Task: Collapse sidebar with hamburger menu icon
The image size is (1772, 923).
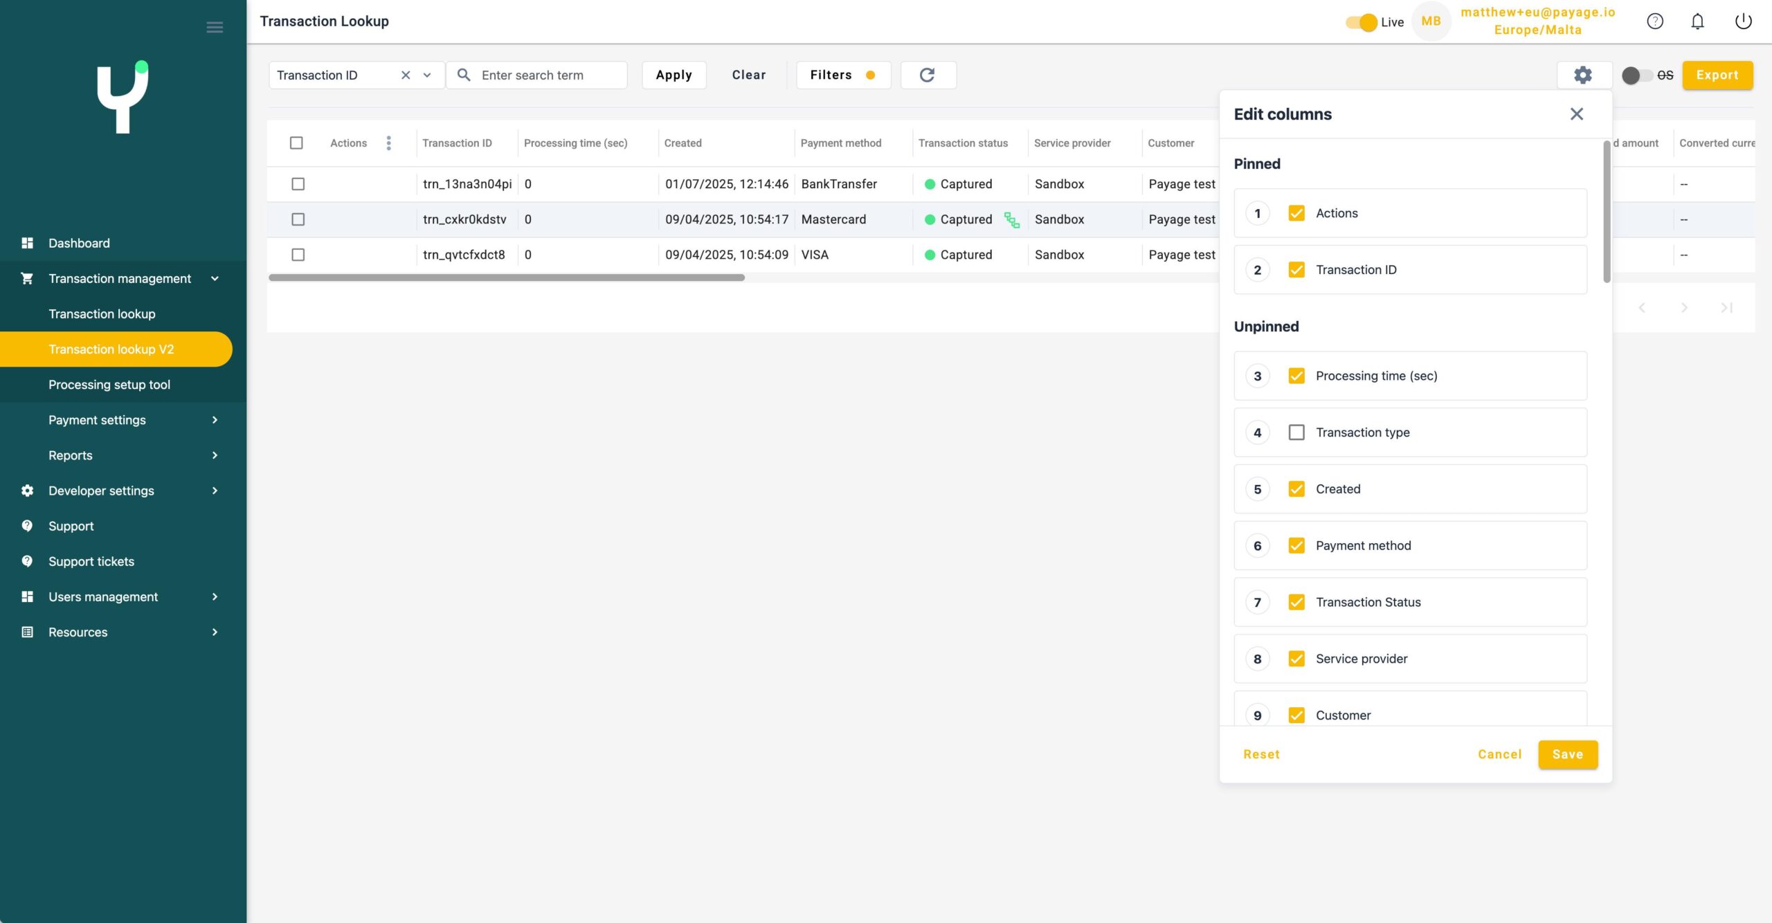Action: tap(215, 28)
